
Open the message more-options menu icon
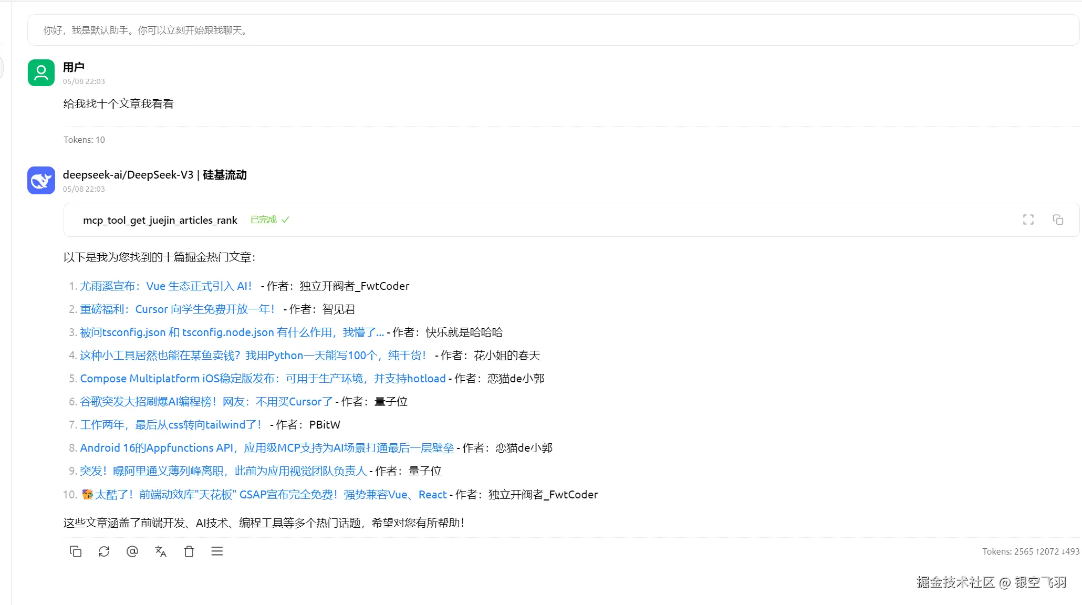tap(217, 551)
